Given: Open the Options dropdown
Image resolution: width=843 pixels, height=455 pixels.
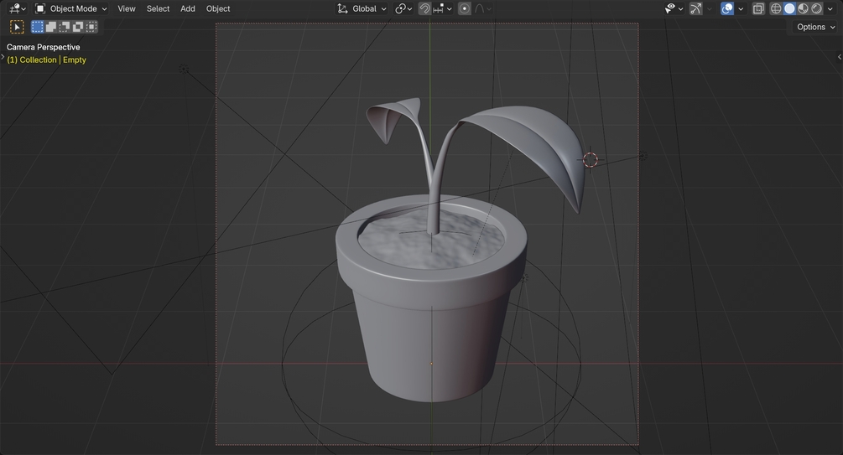Looking at the screenshot, I should [x=815, y=27].
